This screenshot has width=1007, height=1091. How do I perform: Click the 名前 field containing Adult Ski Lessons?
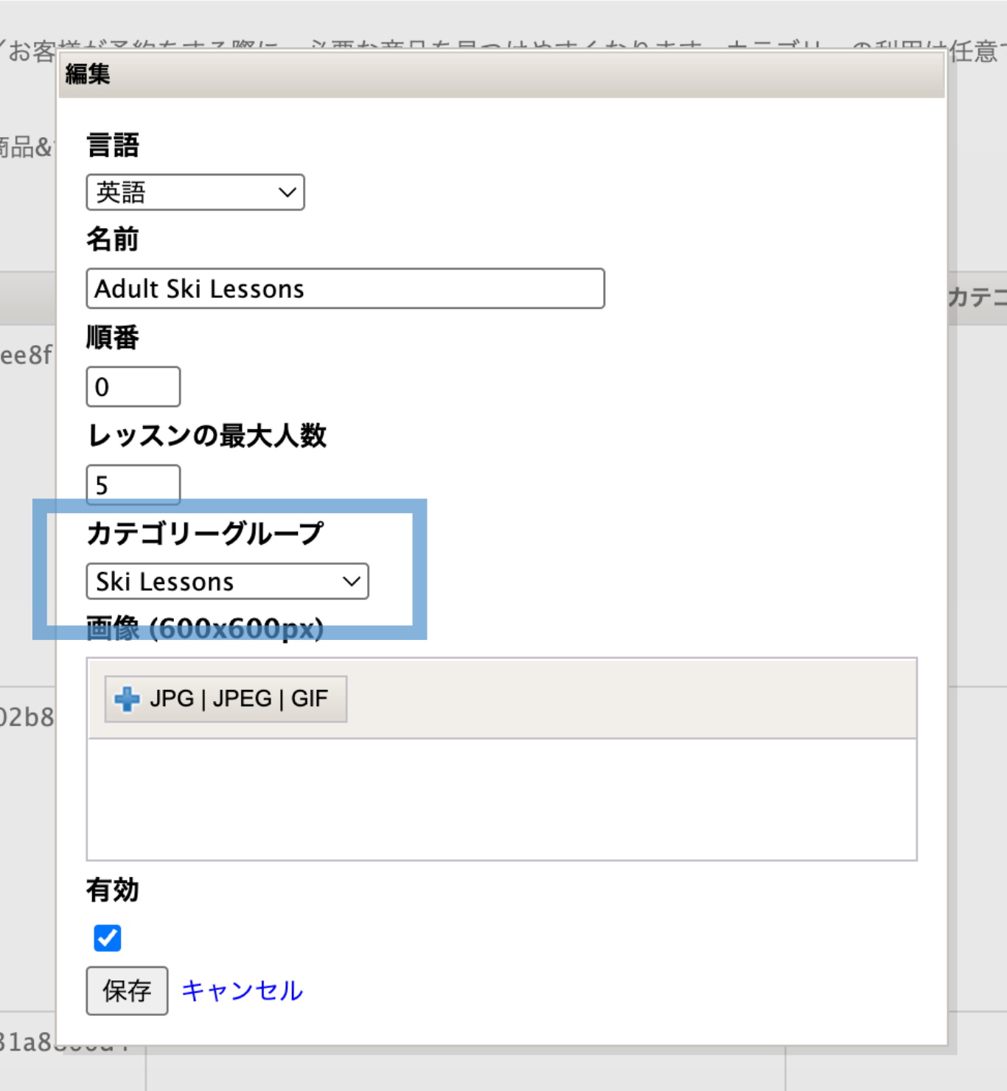(345, 288)
